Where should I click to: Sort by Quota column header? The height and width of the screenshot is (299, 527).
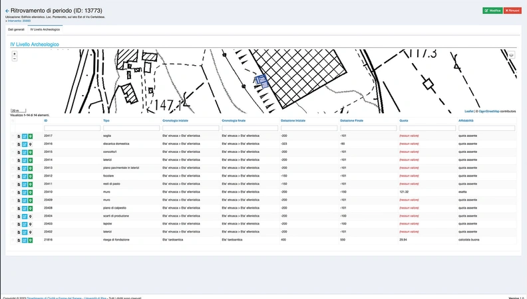click(x=404, y=120)
